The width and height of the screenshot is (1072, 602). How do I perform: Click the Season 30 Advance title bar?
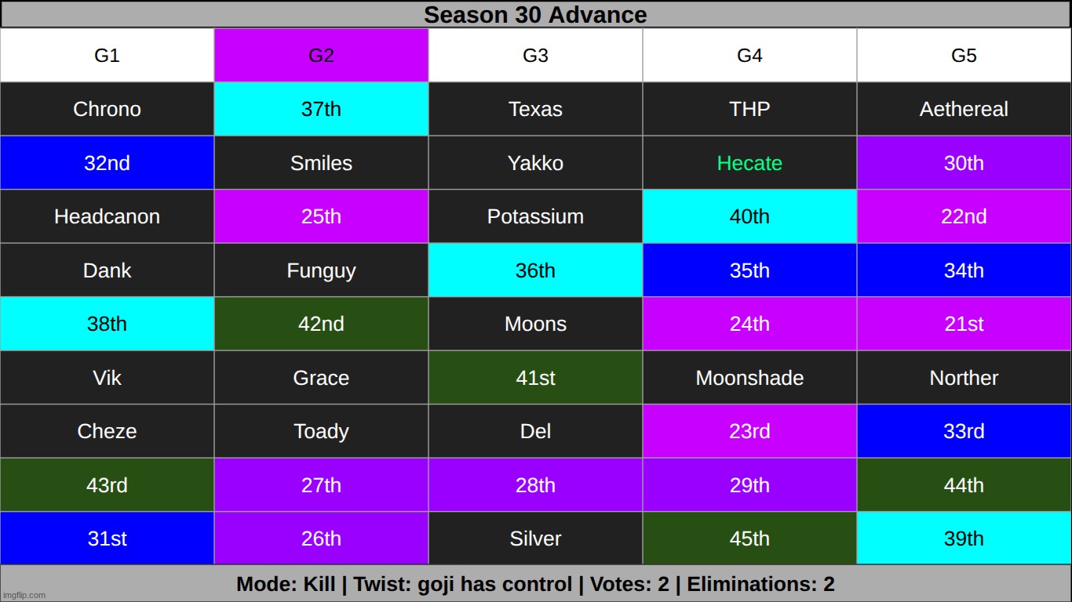[x=536, y=14]
